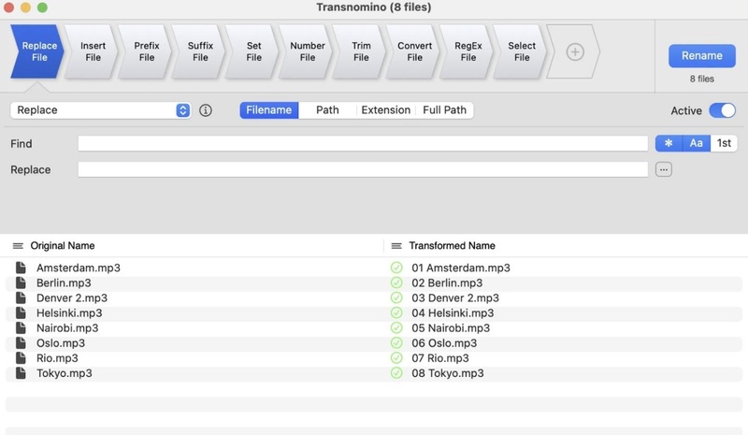This screenshot has width=748, height=435.
Task: Click transformed name 08 Tokyo.mp3
Action: [448, 373]
